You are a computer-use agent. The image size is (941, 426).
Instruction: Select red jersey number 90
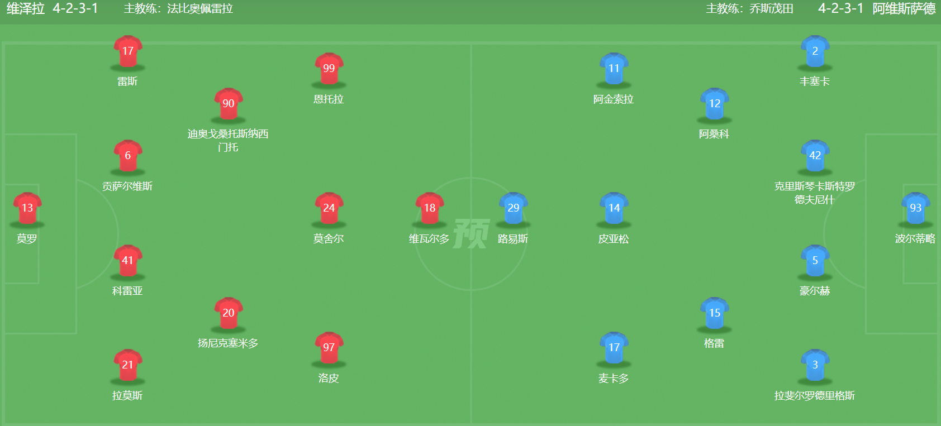[228, 104]
